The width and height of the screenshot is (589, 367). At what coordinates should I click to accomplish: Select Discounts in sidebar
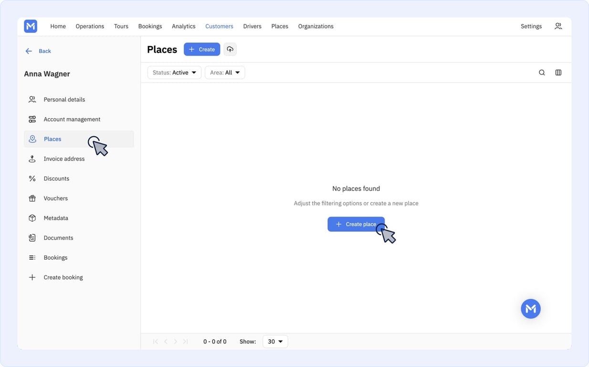pos(79,179)
